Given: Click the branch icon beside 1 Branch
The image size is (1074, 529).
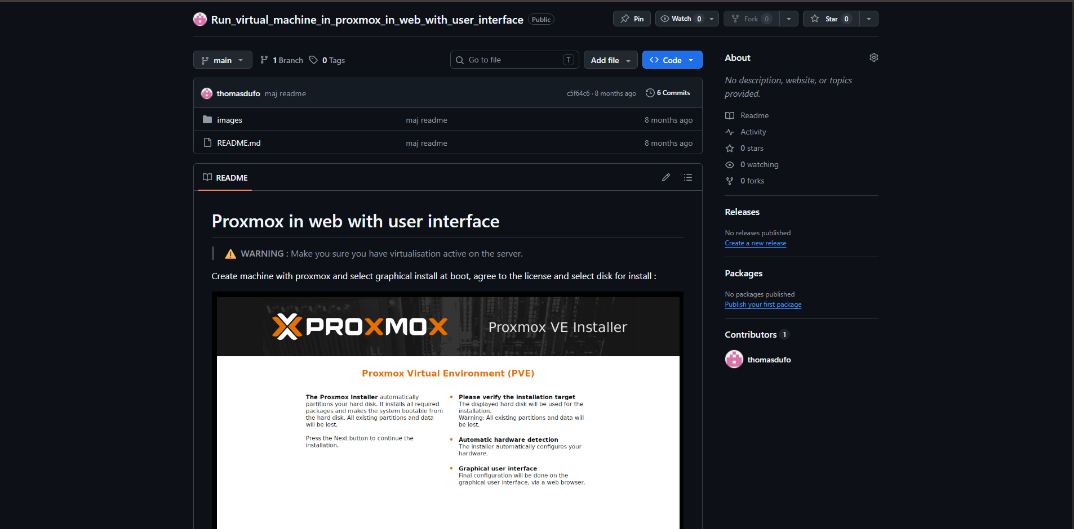Looking at the screenshot, I should (x=264, y=60).
